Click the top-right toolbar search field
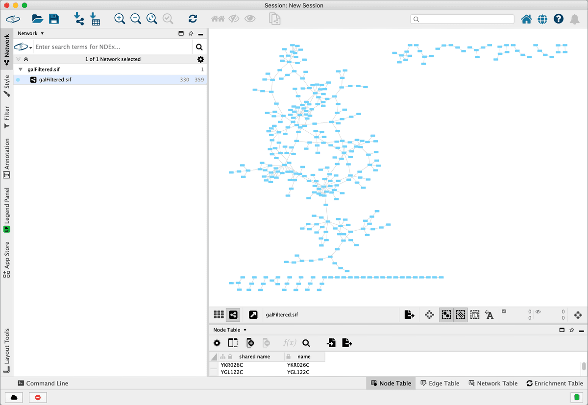Image resolution: width=588 pixels, height=405 pixels. pyautogui.click(x=462, y=19)
